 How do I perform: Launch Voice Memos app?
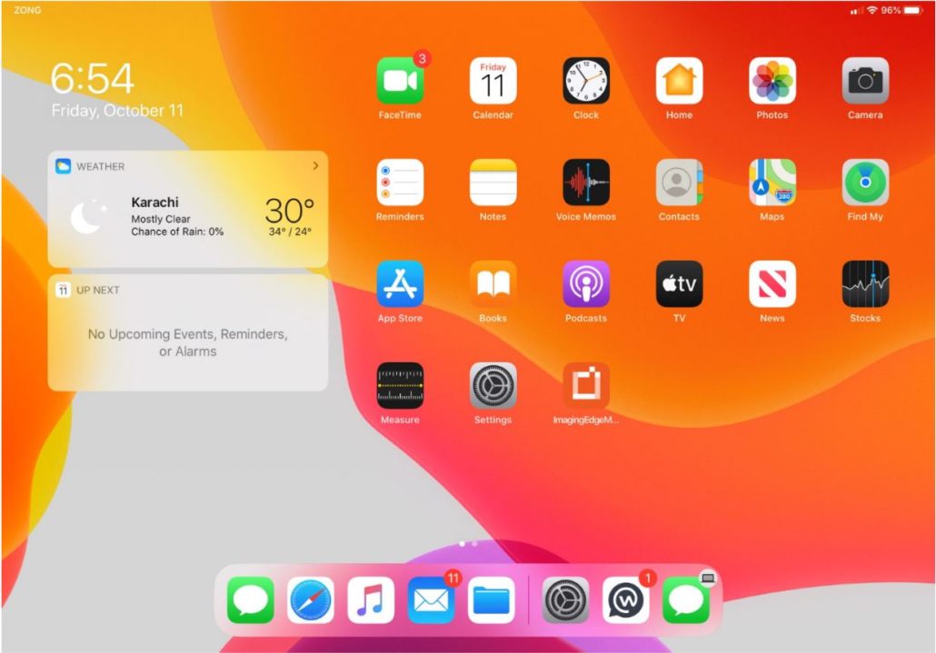coord(586,183)
